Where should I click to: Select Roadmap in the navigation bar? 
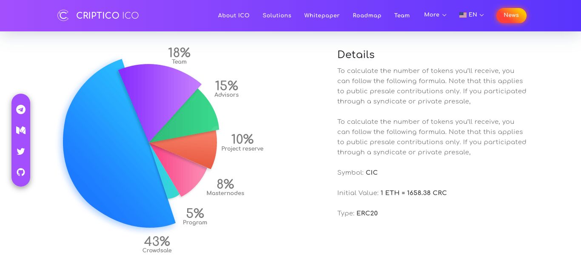pyautogui.click(x=367, y=16)
